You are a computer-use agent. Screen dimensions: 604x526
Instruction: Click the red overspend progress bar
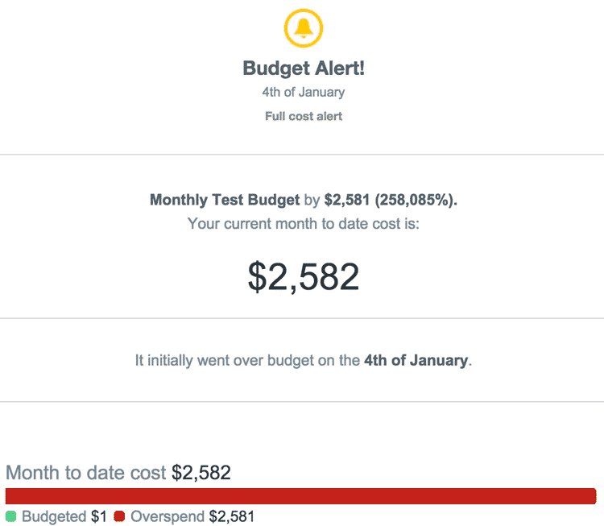pos(300,496)
